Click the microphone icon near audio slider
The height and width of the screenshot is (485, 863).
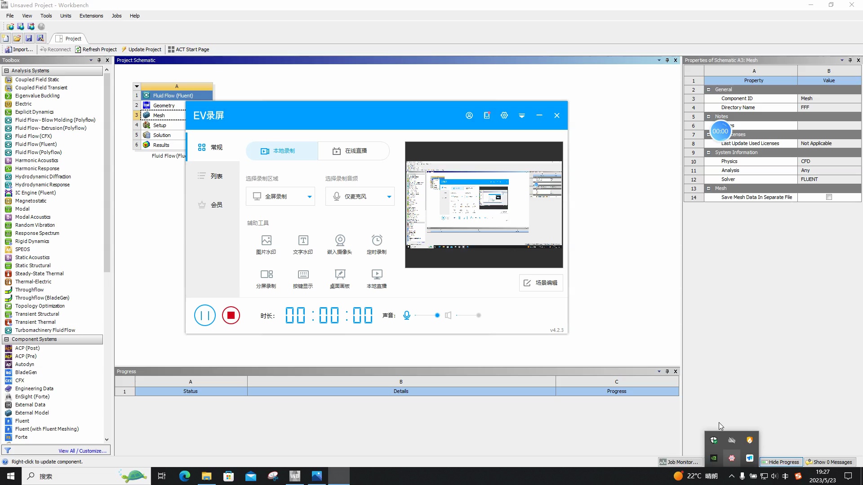(407, 315)
